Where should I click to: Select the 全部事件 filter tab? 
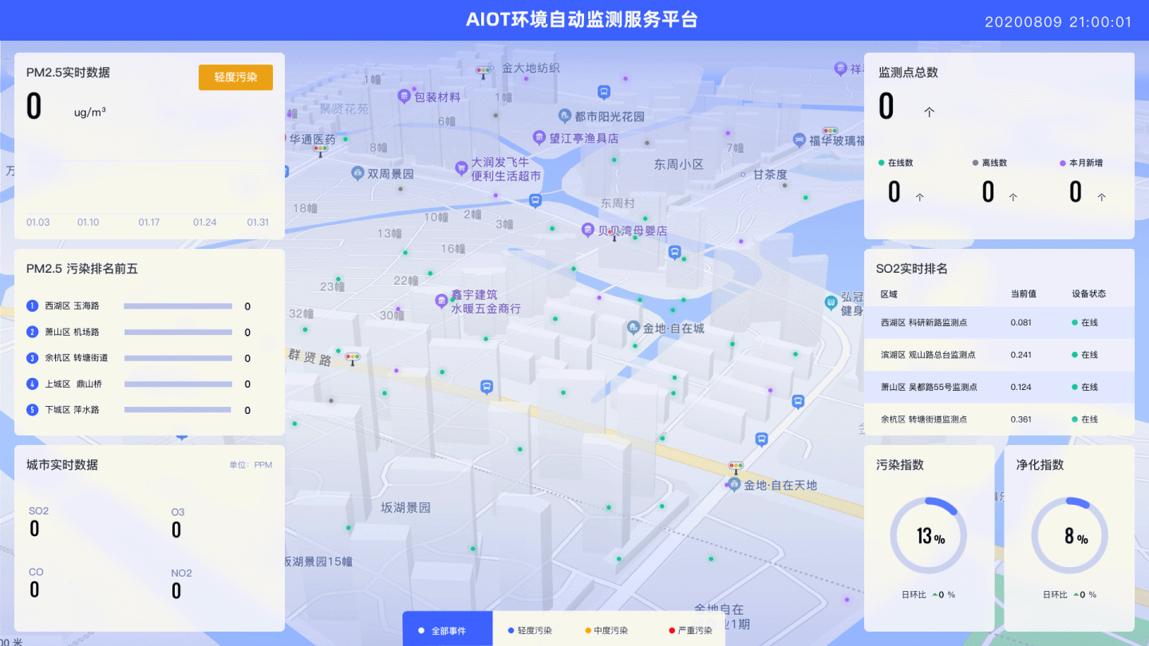(448, 630)
